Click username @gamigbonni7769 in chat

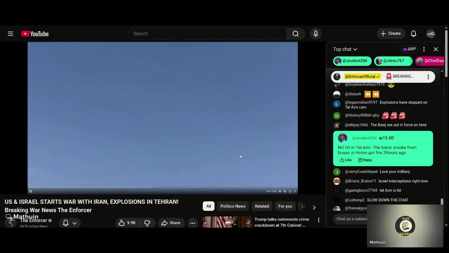361,190
